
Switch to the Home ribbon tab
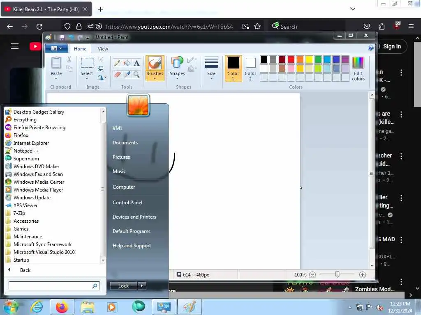pos(80,49)
